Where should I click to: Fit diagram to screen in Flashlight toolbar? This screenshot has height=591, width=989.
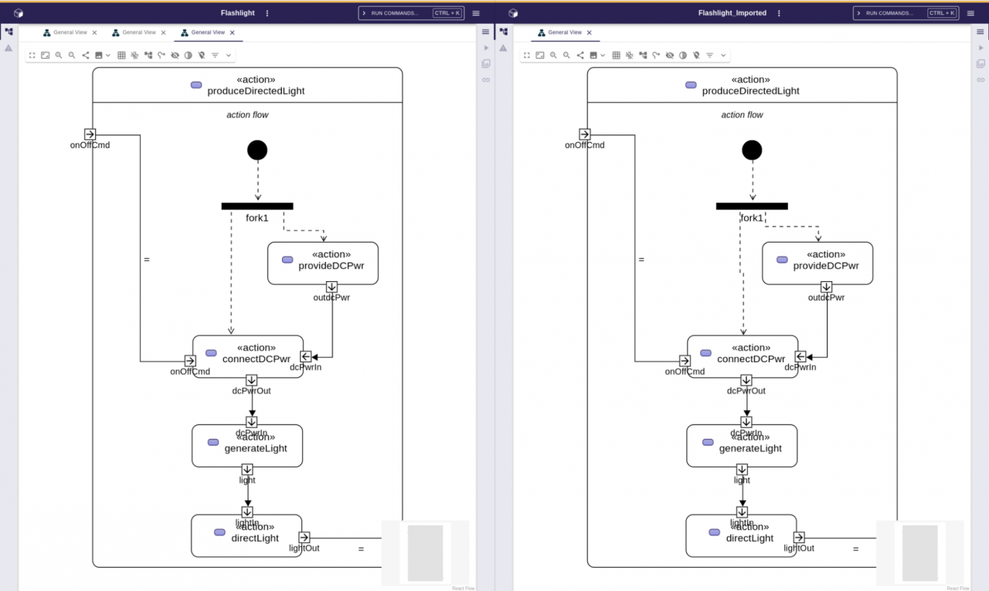(45, 56)
